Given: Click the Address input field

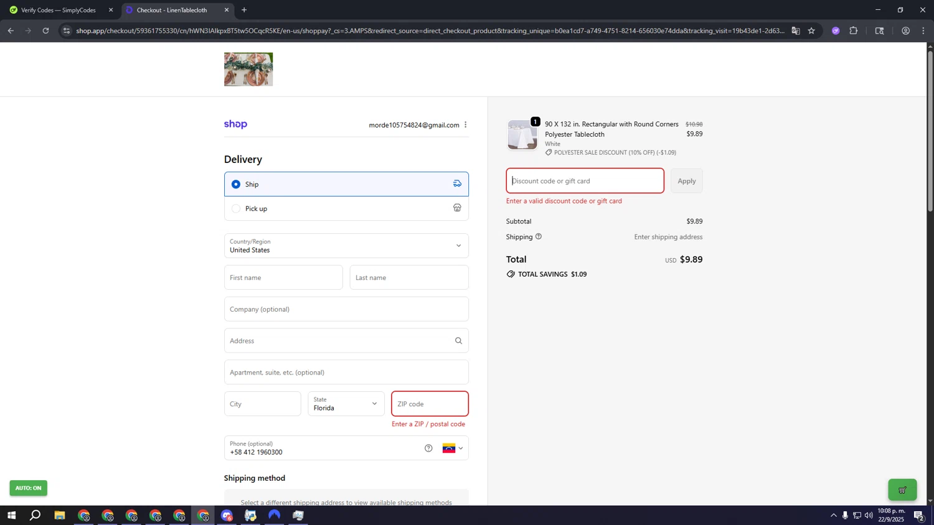Looking at the screenshot, I should (346, 341).
